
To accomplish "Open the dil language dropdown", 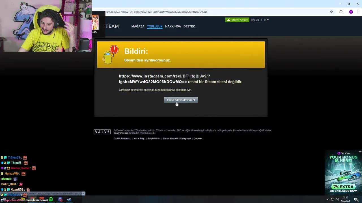I will click(266, 20).
